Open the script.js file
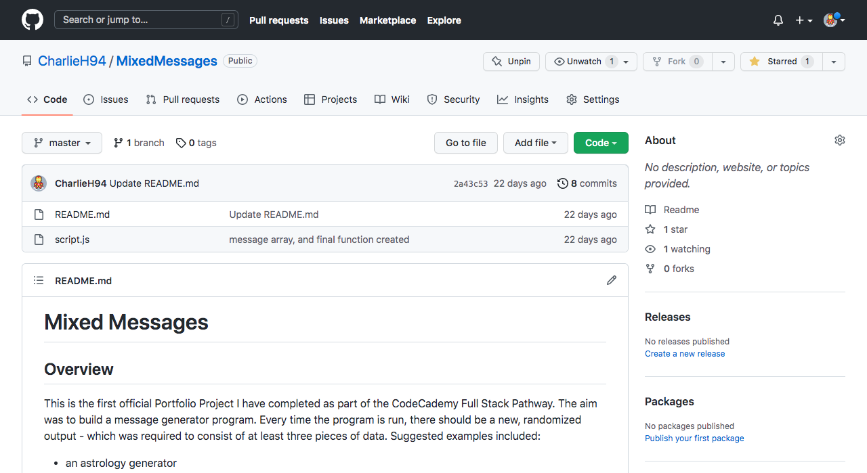The height and width of the screenshot is (473, 867). (72, 240)
